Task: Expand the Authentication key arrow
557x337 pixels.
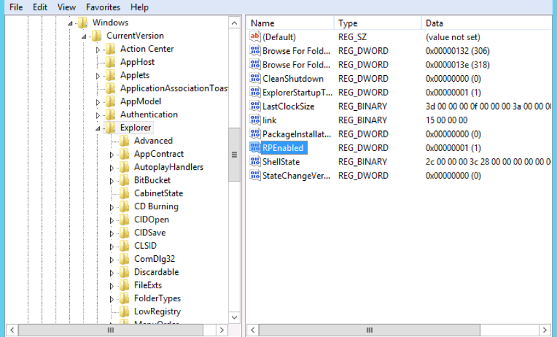Action: (98, 115)
